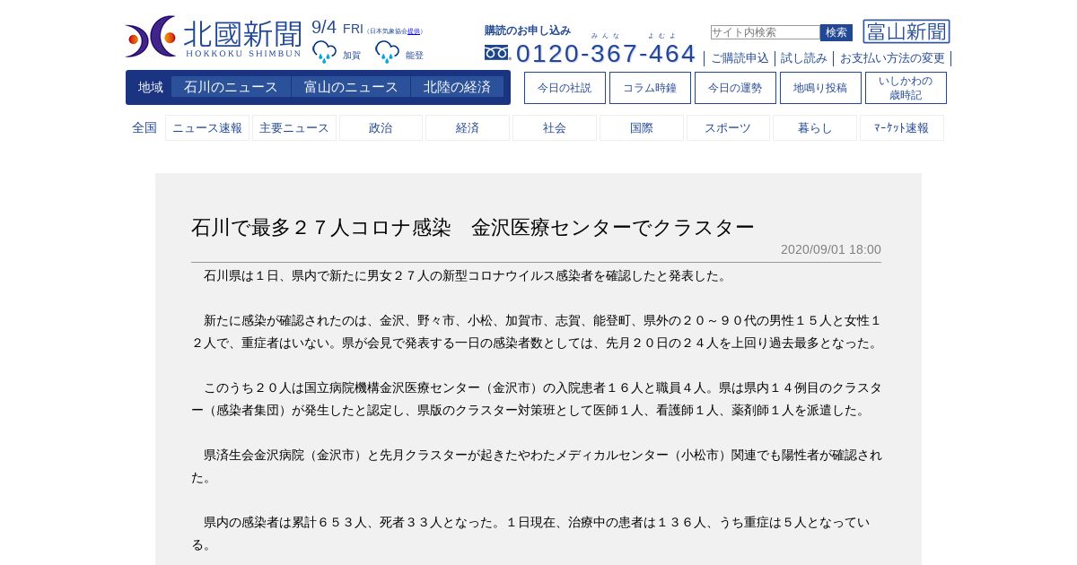Select 北陸の経済 tab
Screen dimensions: 1077x565
[457, 87]
